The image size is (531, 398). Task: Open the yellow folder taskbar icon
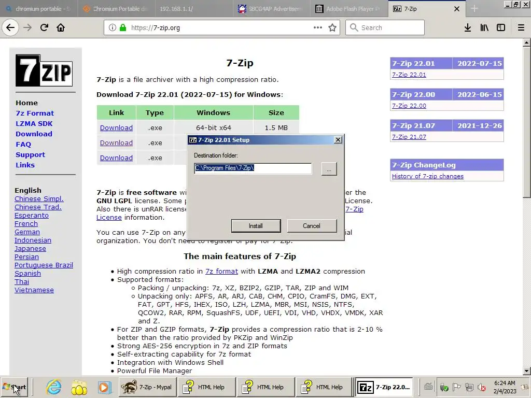tap(79, 387)
